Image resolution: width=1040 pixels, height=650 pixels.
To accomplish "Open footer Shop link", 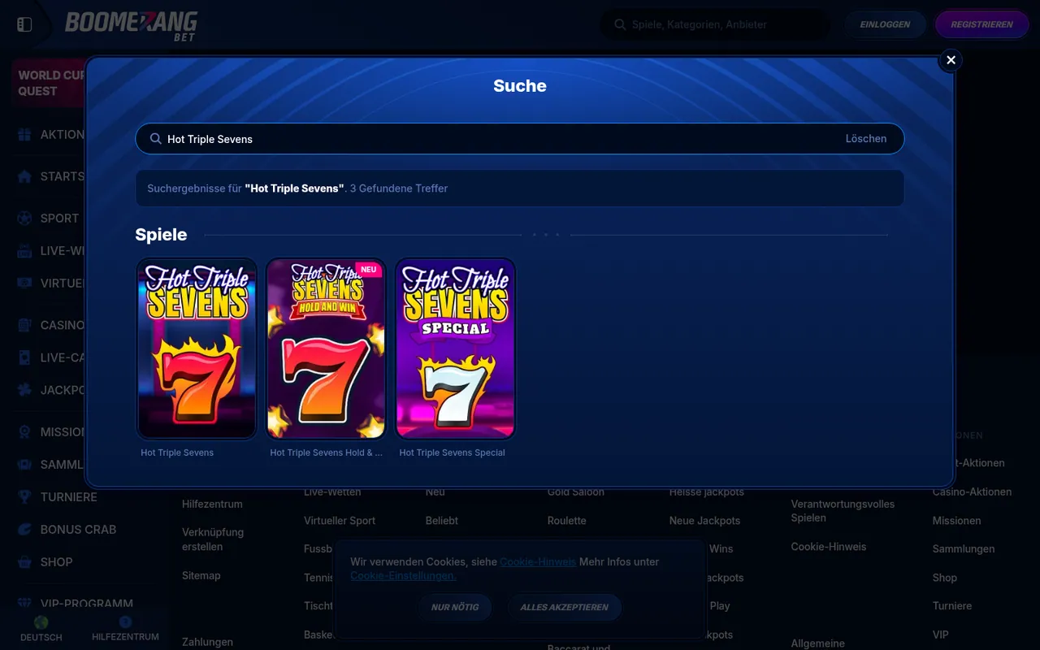I will pos(945,578).
